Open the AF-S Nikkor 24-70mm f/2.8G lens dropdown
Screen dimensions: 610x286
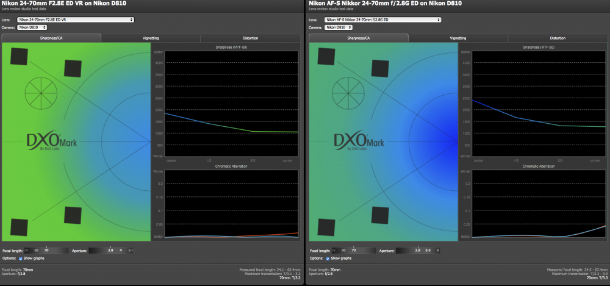[x=383, y=20]
